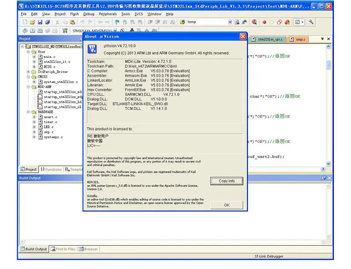Select timer.c in the project tree

click(x=50, y=122)
